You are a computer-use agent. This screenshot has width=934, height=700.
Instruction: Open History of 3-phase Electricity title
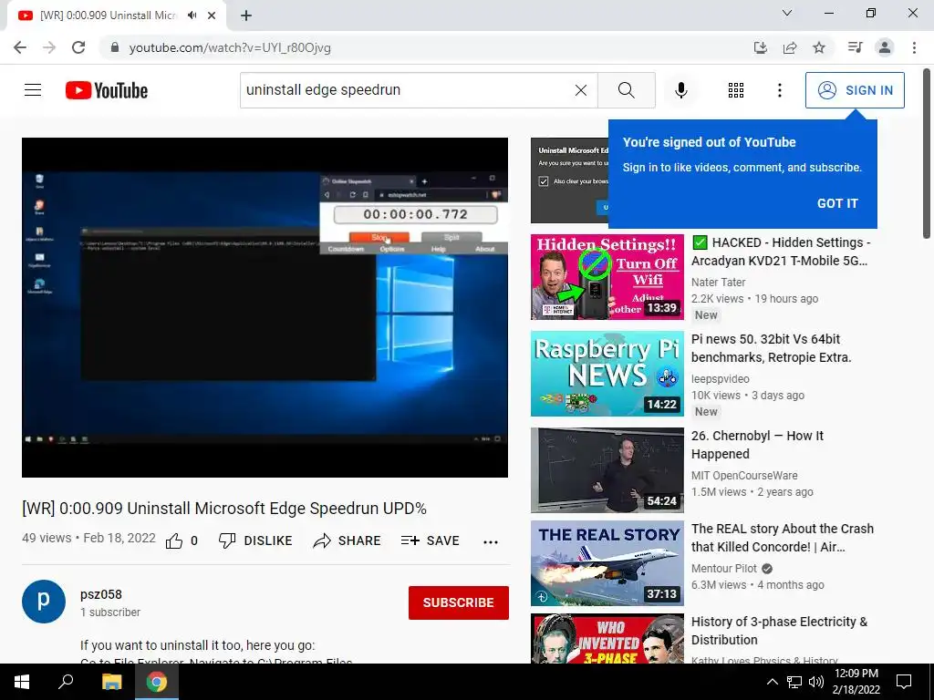pyautogui.click(x=779, y=631)
